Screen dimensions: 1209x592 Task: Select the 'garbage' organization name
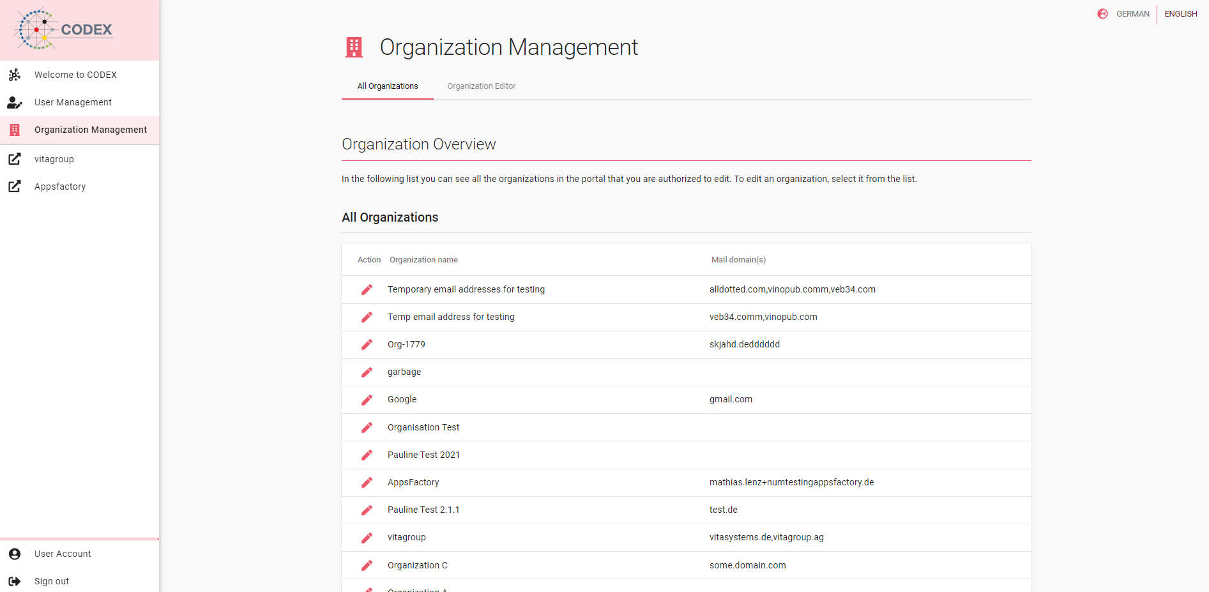pyautogui.click(x=404, y=372)
